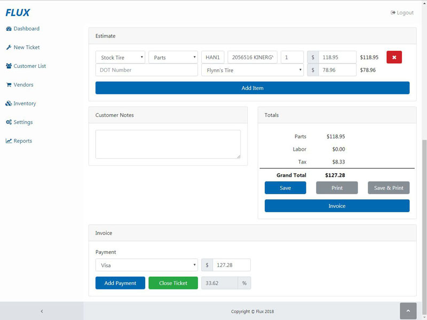Open the Dashboard page from sidebar
The image size is (427, 320).
[x=26, y=29]
